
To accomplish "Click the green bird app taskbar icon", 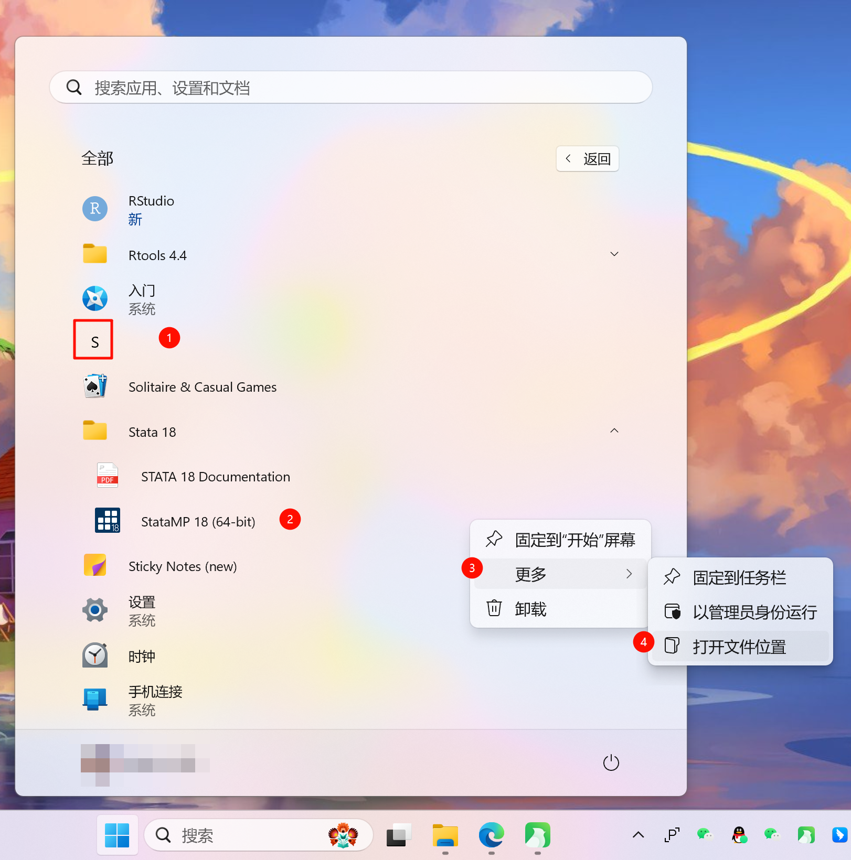I will tap(538, 835).
